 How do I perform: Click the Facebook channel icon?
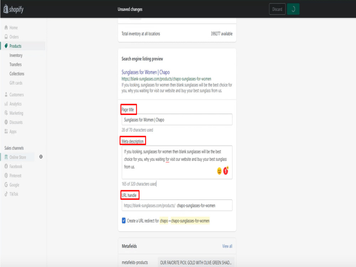pyautogui.click(x=6, y=166)
